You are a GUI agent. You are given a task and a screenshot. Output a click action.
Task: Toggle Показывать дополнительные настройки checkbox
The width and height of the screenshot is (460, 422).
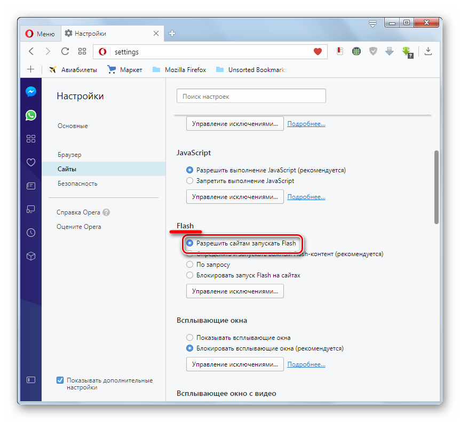tap(60, 380)
